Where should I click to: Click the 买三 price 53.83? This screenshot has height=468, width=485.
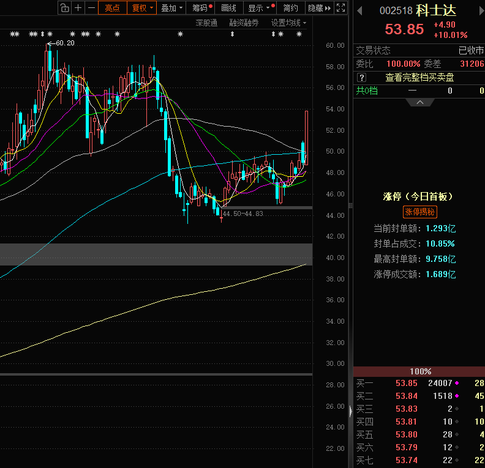tap(407, 409)
